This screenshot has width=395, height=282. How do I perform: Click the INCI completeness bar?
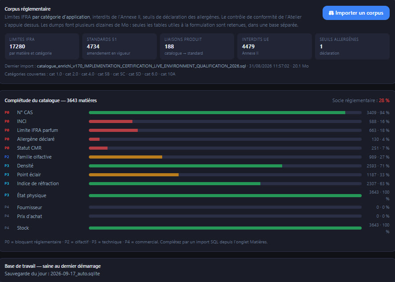tap(225, 121)
